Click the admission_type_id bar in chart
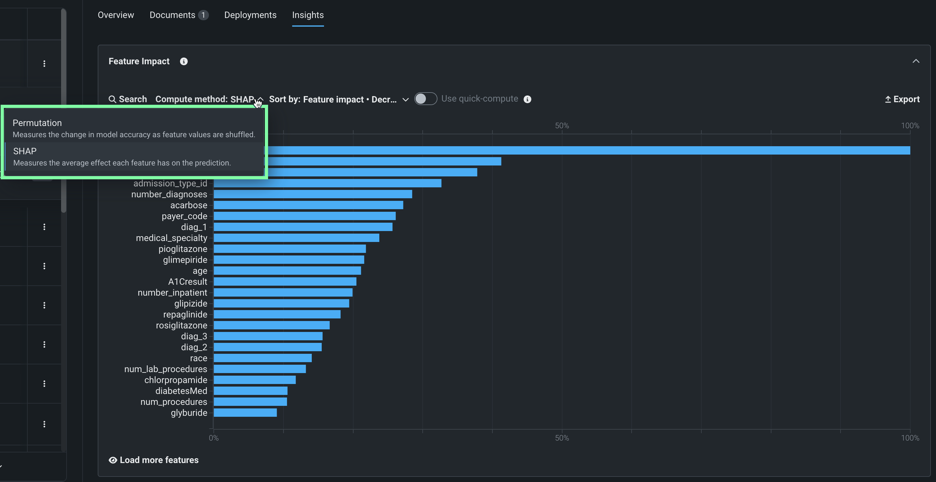 327,183
